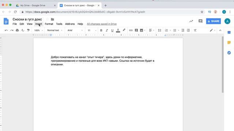The width and height of the screenshot is (234, 131).
Task: Open the File menu
Action: tap(15, 24)
